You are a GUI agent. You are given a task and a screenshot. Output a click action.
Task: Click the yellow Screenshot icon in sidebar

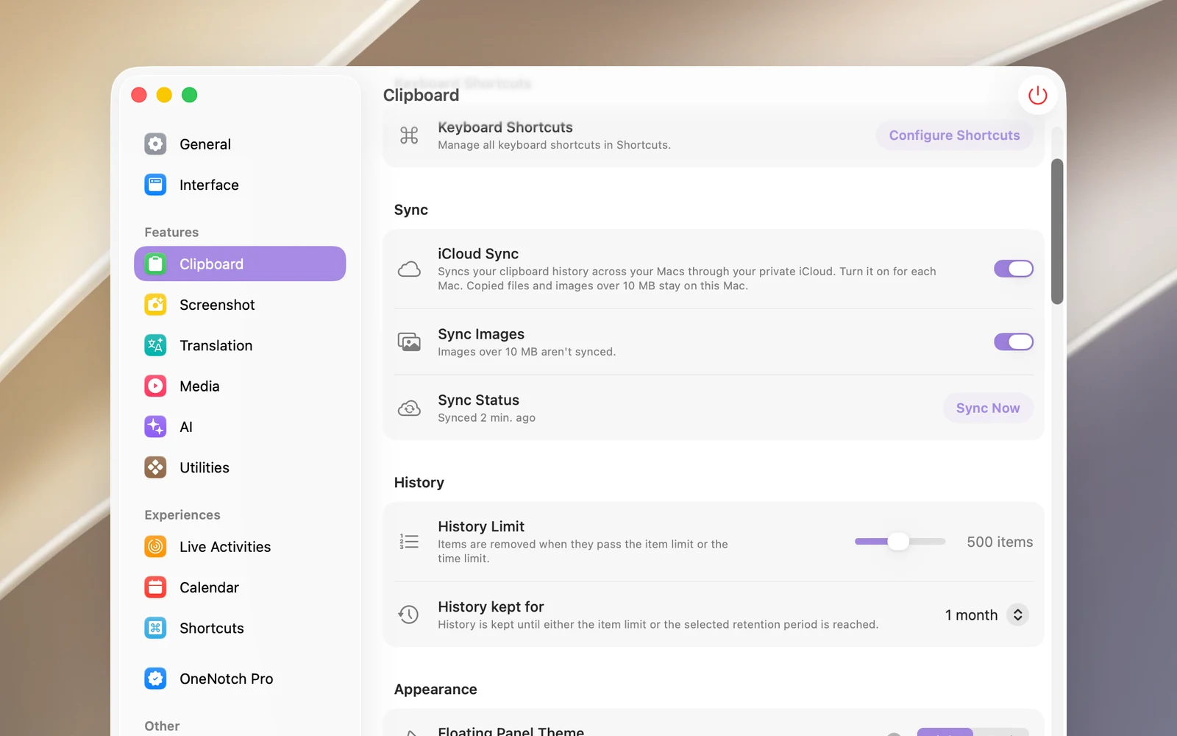[x=155, y=305]
